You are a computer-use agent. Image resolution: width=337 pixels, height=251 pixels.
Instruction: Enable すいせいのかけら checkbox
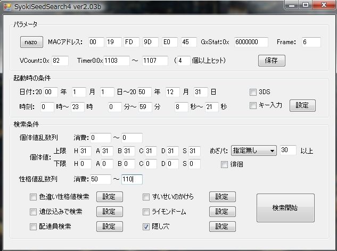146,197
